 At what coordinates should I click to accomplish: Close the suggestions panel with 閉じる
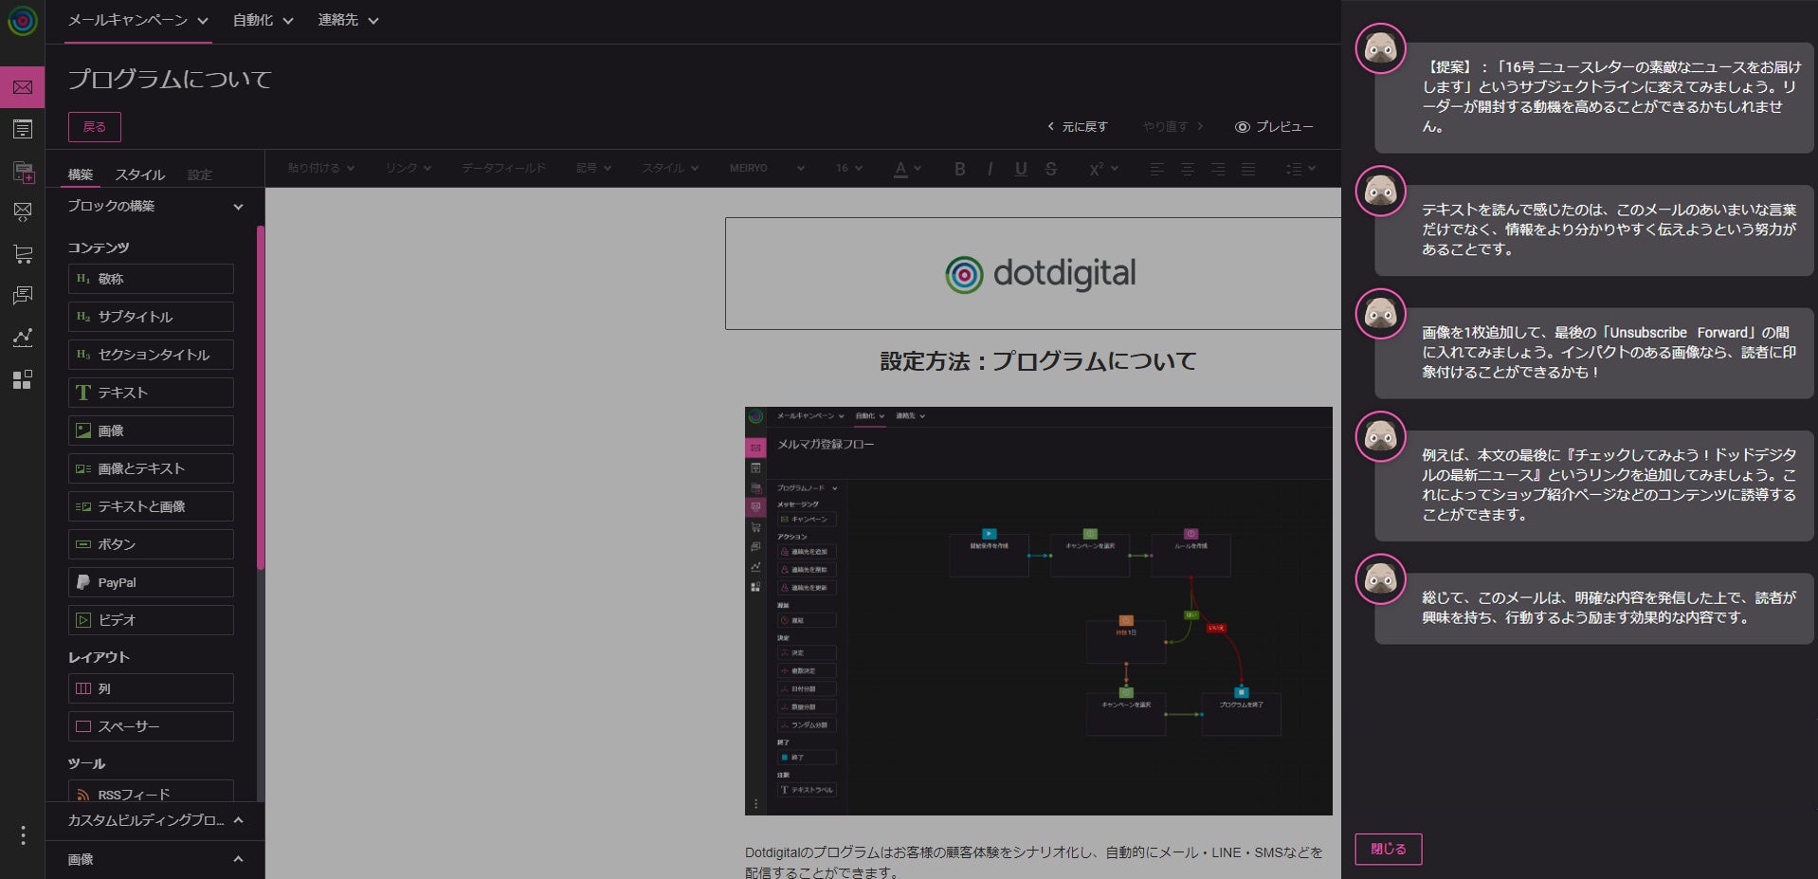1389,849
